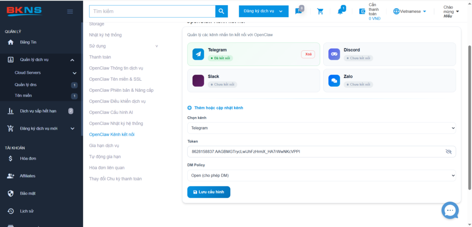Click the Telegram Đã kết nối status badge
Screen dimensions: 472x227
(220, 58)
